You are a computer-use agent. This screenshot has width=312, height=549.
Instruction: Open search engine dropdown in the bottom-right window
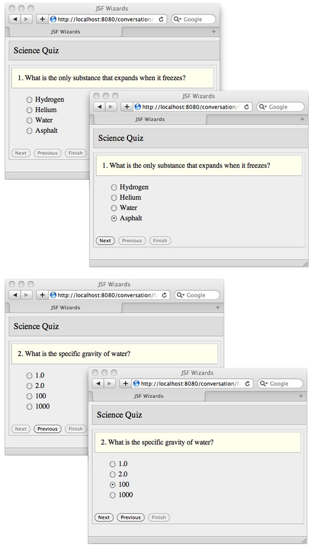click(x=264, y=383)
